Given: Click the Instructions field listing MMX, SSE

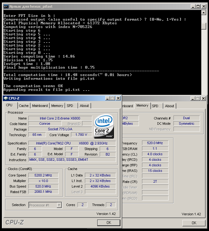Looking at the screenshot, I should (x=72, y=160).
